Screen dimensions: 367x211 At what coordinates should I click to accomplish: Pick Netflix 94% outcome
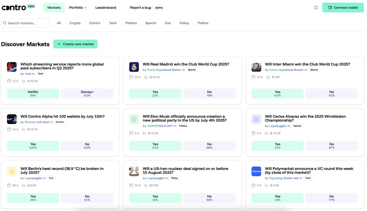click(33, 94)
